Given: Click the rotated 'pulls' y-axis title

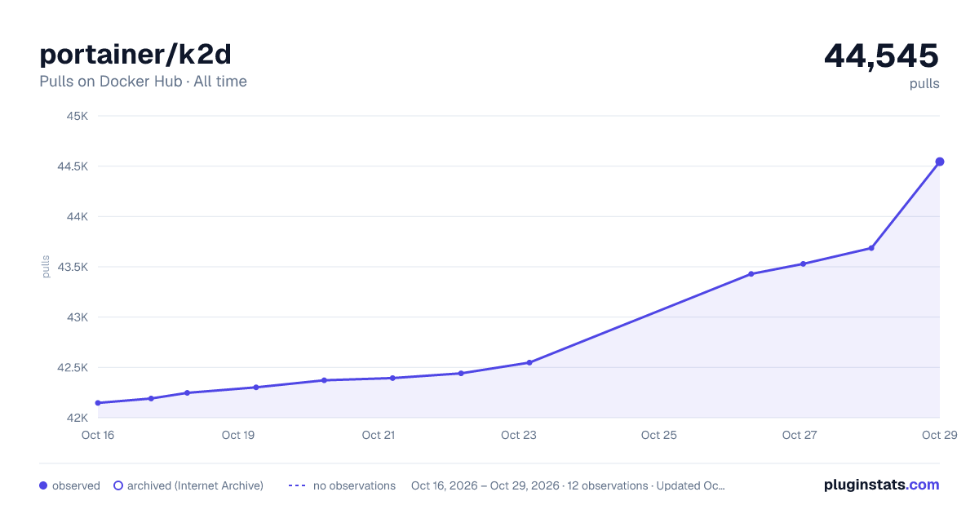Looking at the screenshot, I should [46, 267].
